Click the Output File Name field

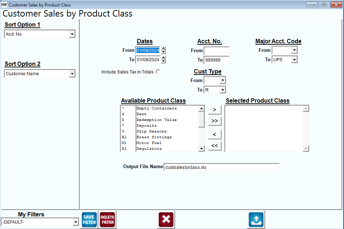[x=222, y=167]
